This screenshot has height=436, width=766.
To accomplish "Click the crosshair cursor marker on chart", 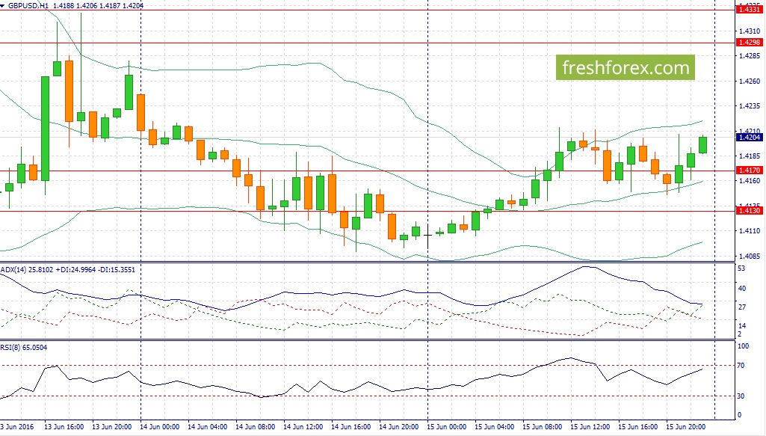I will pos(428,235).
